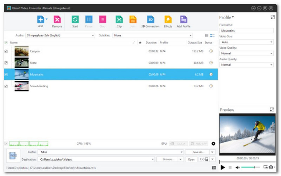Adjust the preview volume slider

tap(250, 168)
